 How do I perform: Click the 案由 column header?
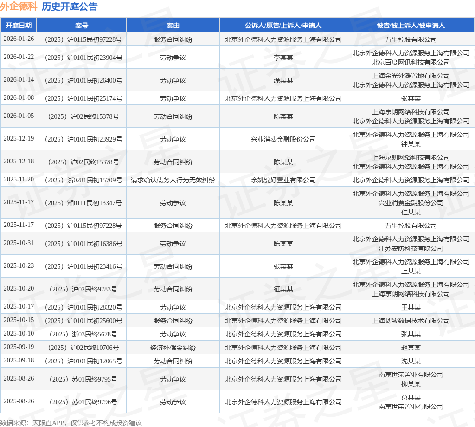pos(173,26)
